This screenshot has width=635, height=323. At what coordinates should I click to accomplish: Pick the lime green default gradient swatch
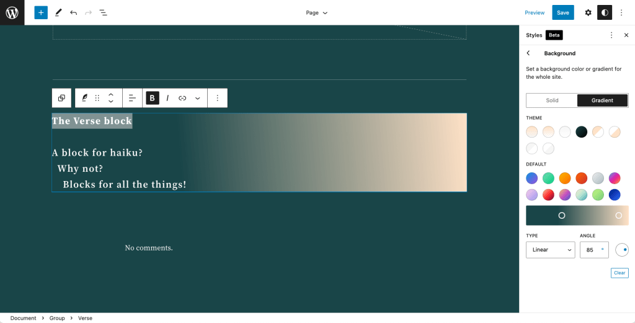[598, 195]
